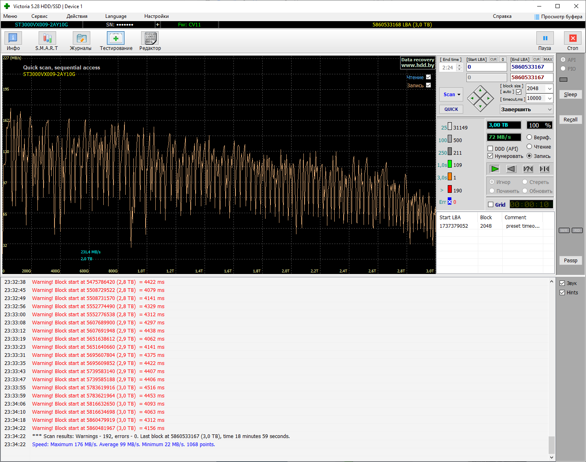586x462 pixels.
Task: Open Журналы logs from the toolbar
Action: [x=81, y=39]
